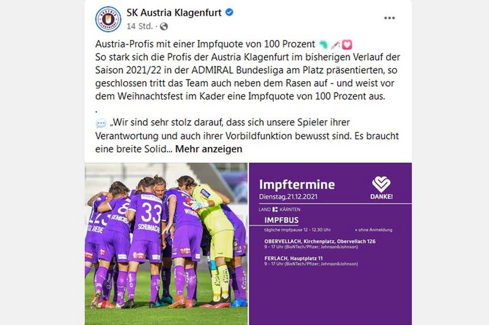
Task: Open the three-dot post options menu
Action: [x=389, y=18]
